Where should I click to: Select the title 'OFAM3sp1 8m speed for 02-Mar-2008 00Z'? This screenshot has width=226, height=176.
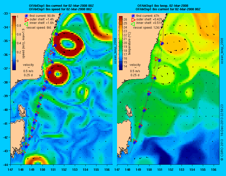(60, 9)
